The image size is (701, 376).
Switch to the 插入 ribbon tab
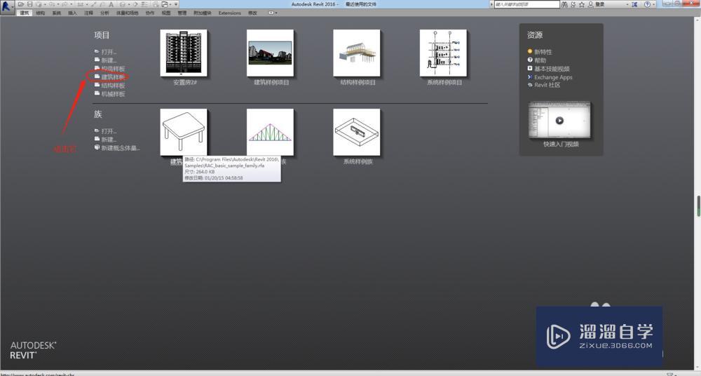pyautogui.click(x=72, y=13)
